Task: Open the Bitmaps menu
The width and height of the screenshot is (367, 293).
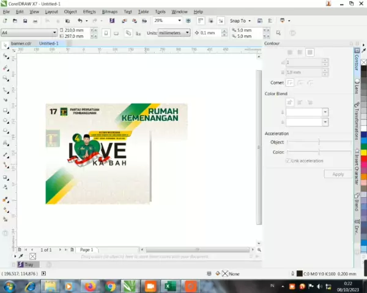Action: click(x=110, y=12)
